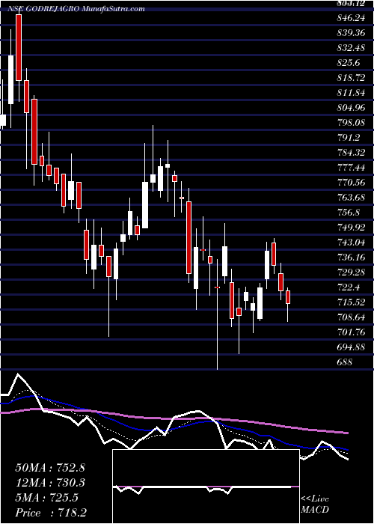Viewport: 374px width, 524px height.
Task: Click the 791.2 price axis label
Action: click(x=349, y=138)
